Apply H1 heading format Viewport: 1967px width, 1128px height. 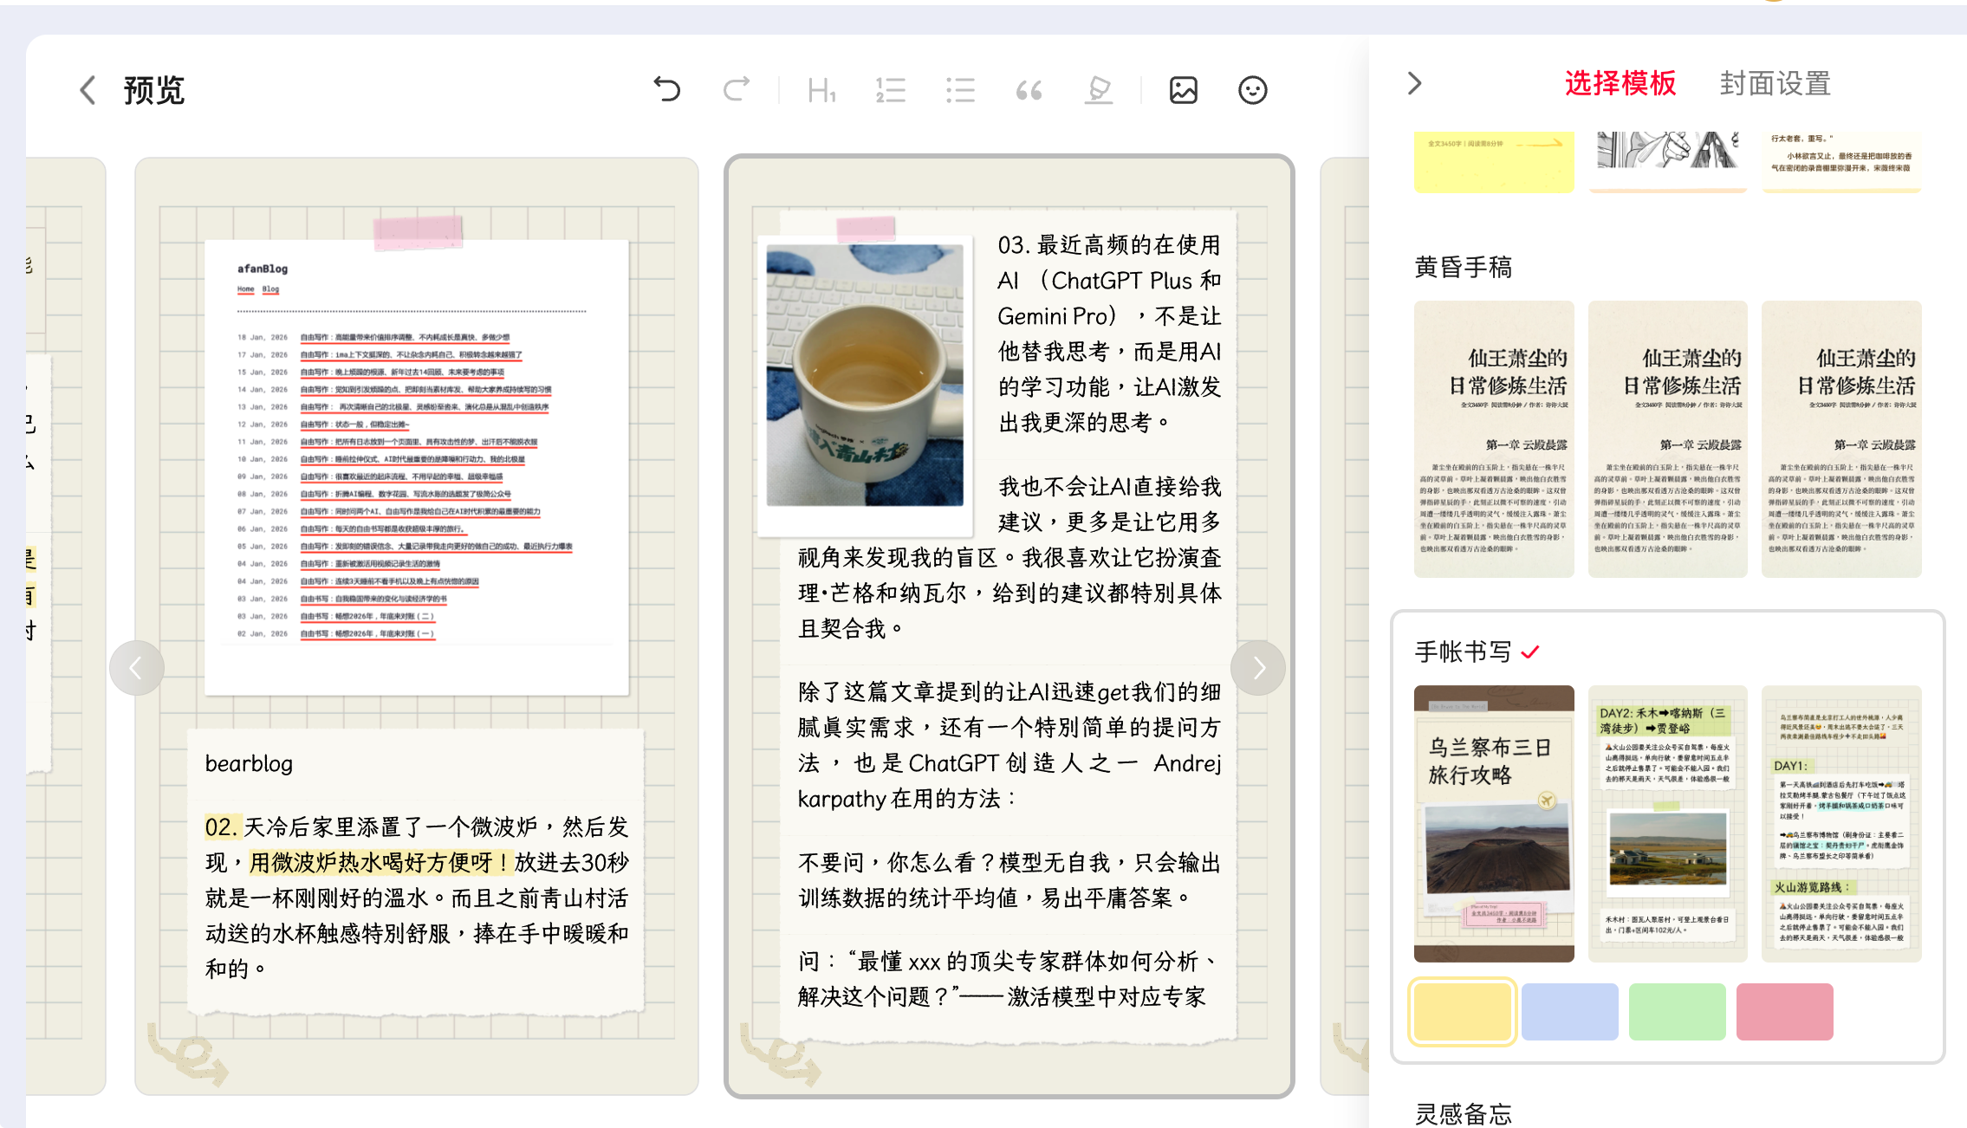click(x=821, y=89)
